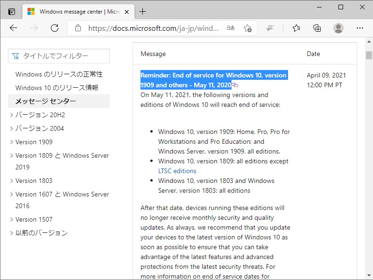Click the Message column header

click(153, 54)
